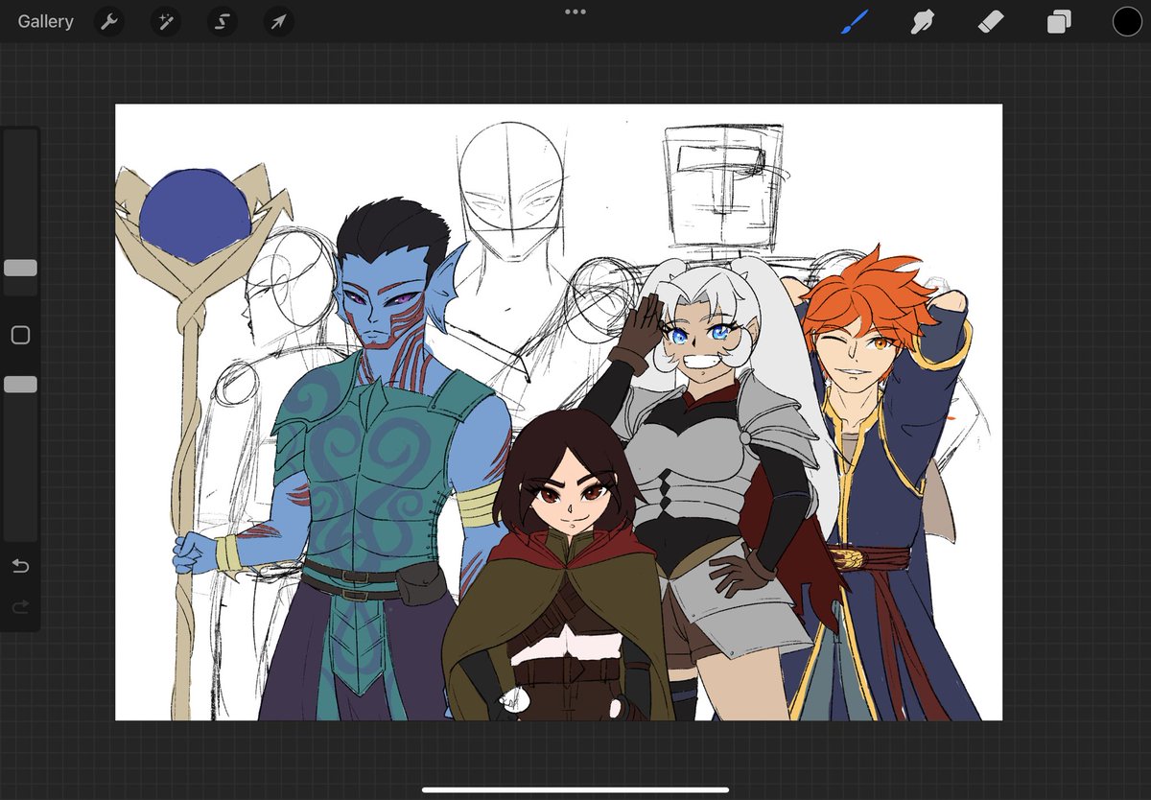
Task: Activate the Transform arrow tool
Action: pyautogui.click(x=278, y=21)
